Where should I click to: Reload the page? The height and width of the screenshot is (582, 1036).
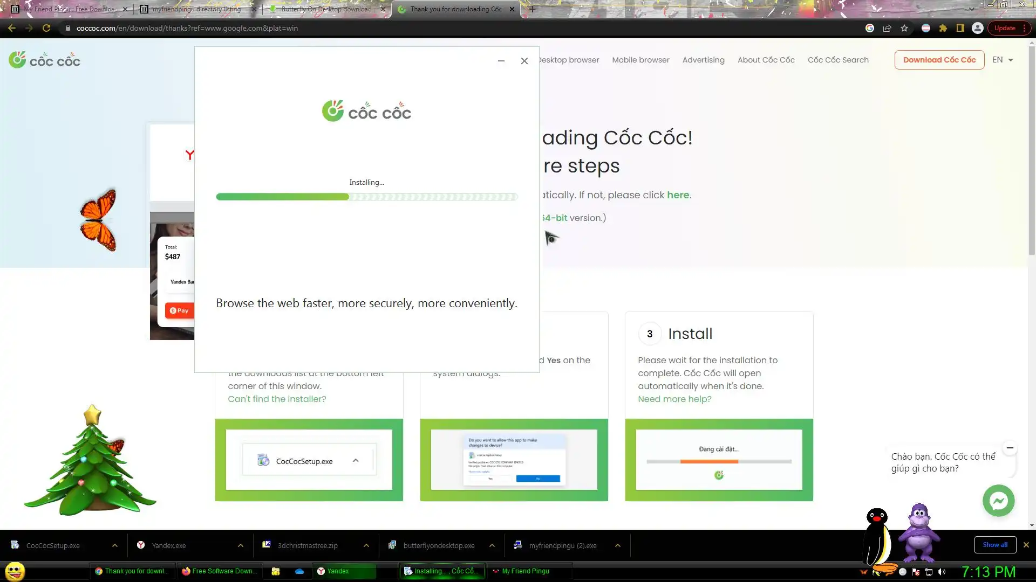46,28
